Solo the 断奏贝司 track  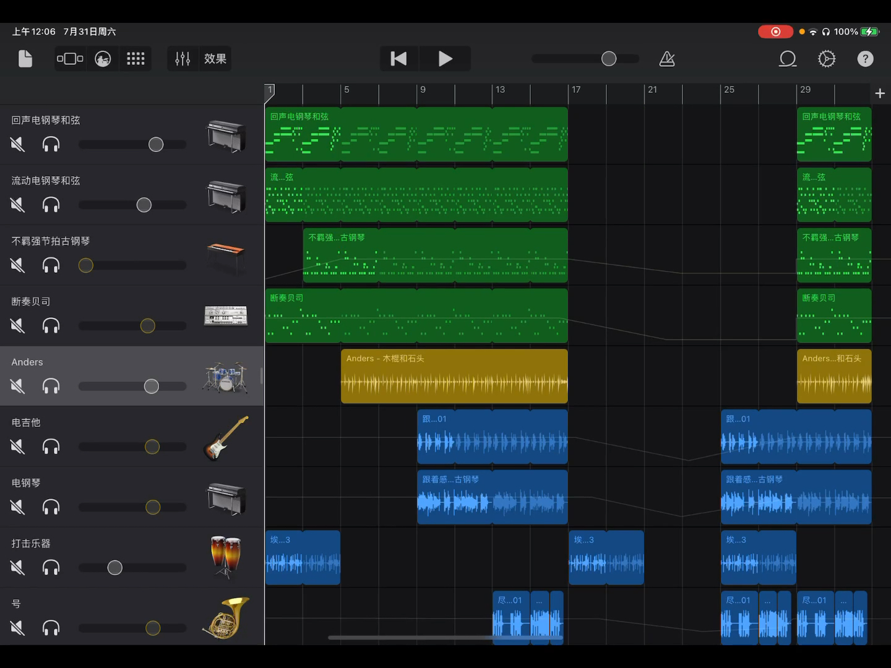coord(51,325)
